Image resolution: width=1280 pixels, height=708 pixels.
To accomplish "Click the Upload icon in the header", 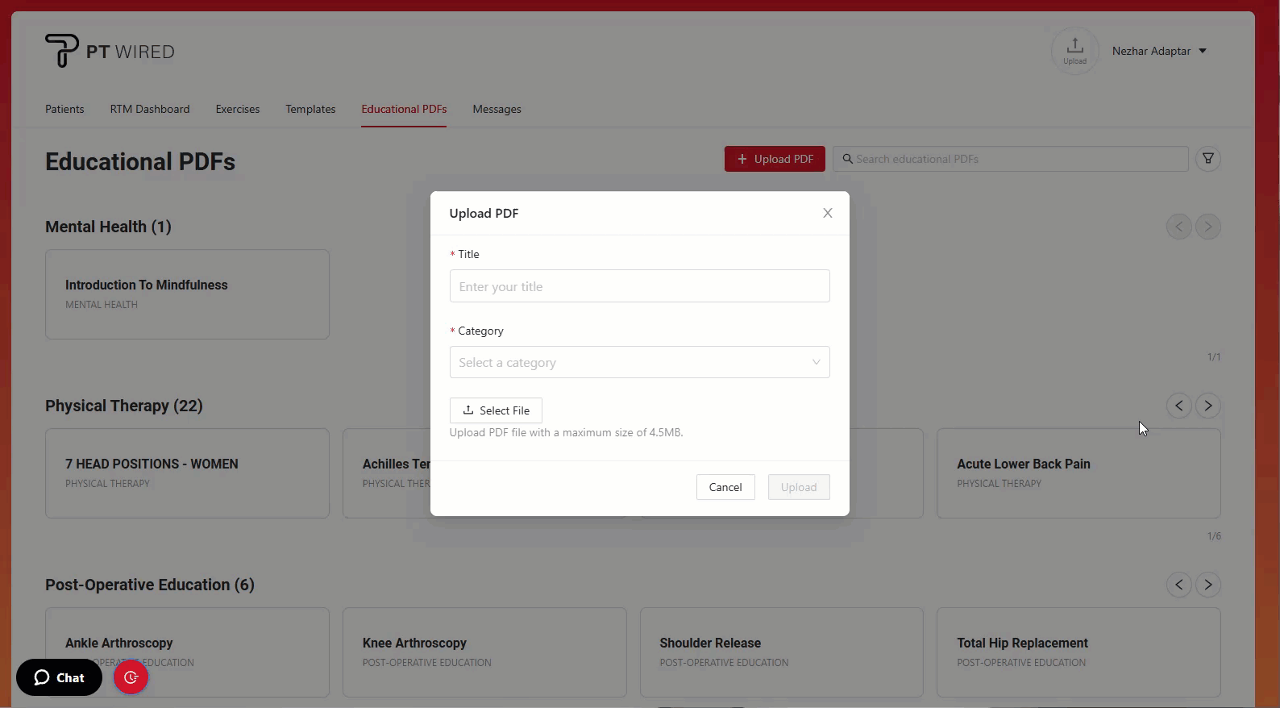I will pyautogui.click(x=1074, y=51).
